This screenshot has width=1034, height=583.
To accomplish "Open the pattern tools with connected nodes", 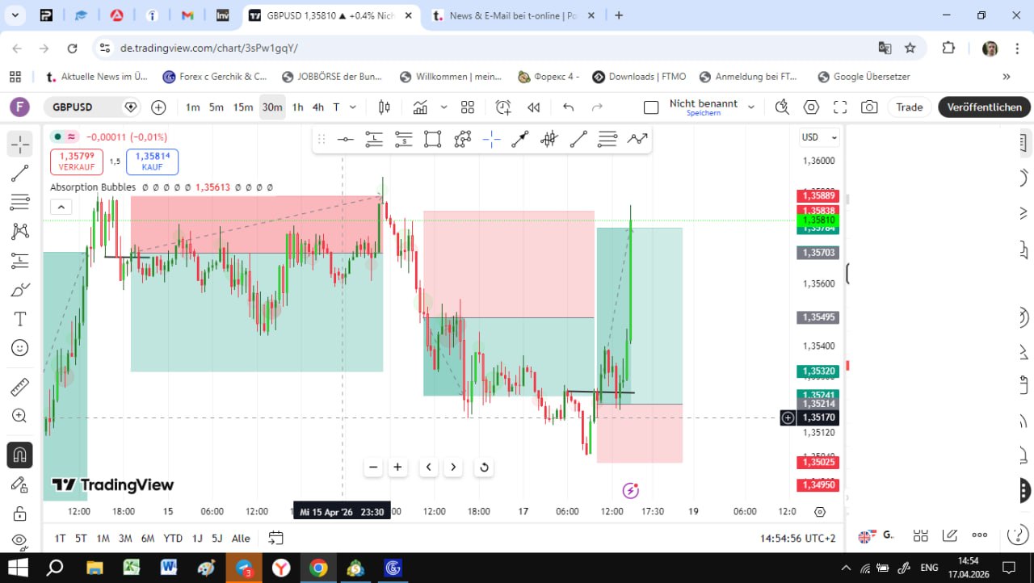I will [19, 231].
